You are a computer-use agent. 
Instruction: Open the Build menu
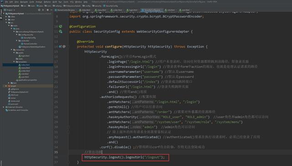tap(55, 2)
